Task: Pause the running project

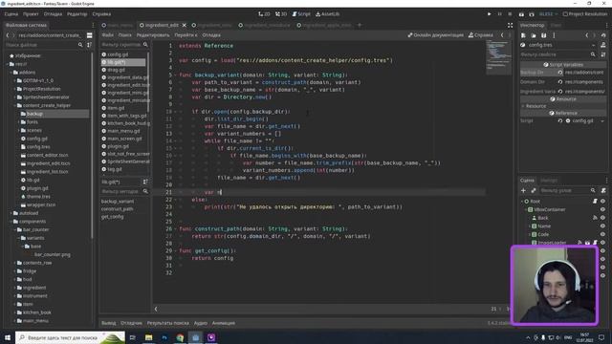Action: point(499,14)
